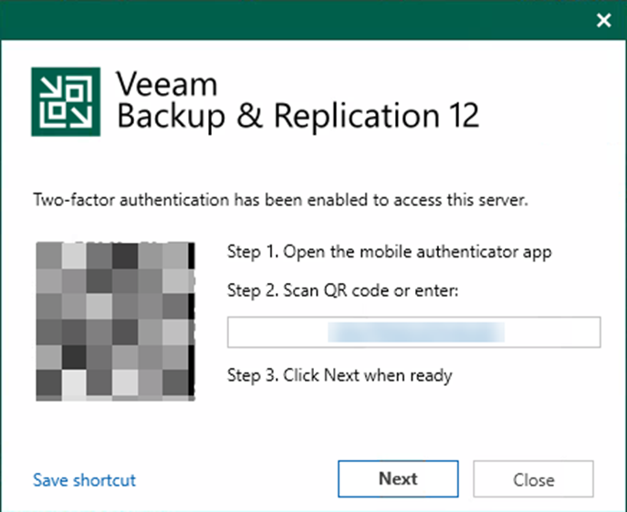
Task: Click the dark green title bar
Action: coord(296,20)
